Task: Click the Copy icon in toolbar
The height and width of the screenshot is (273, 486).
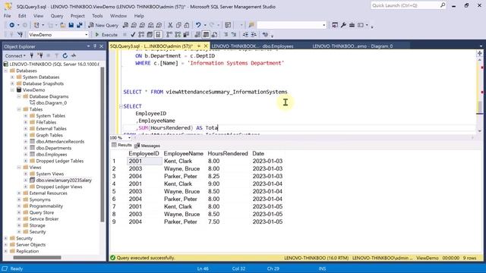Action: (x=178, y=25)
